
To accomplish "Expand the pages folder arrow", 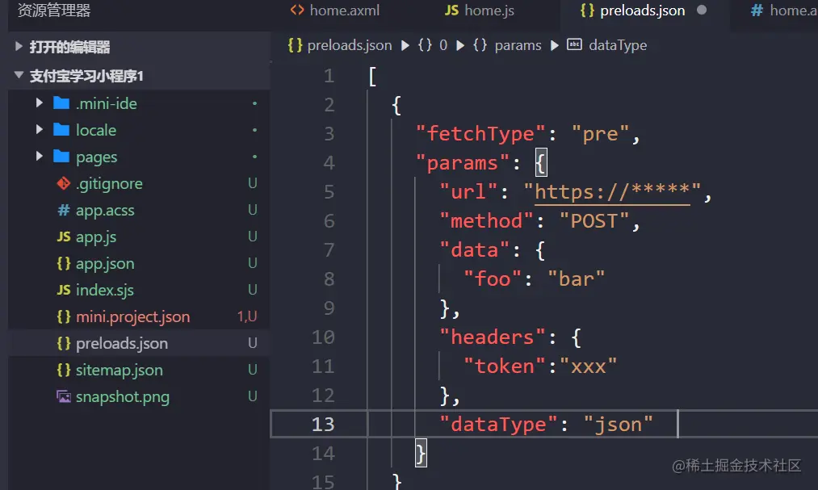I will (40, 156).
